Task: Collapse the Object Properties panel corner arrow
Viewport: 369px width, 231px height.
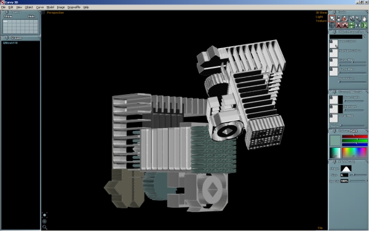Action: click(367, 31)
